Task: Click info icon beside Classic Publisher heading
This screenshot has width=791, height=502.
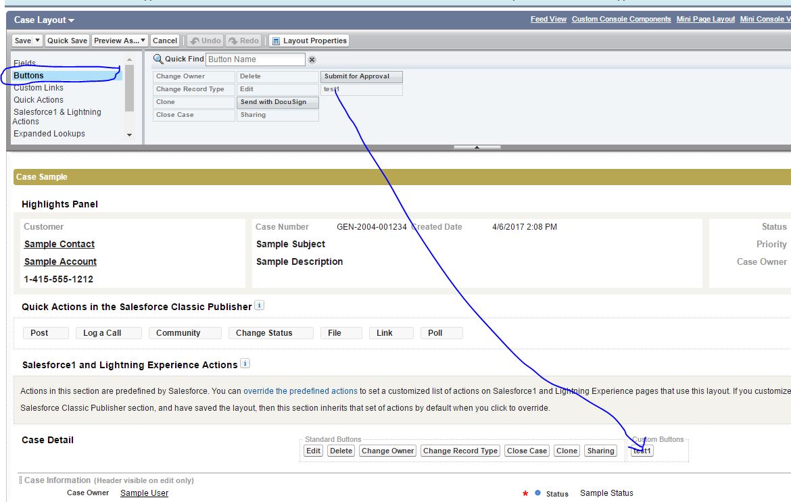Action: click(x=260, y=306)
